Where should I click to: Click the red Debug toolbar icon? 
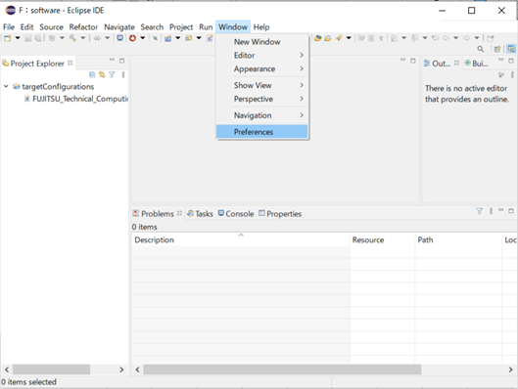(x=132, y=38)
